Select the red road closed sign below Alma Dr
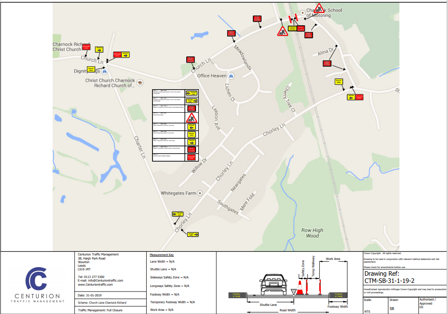The height and width of the screenshot is (314, 448). 327,64
